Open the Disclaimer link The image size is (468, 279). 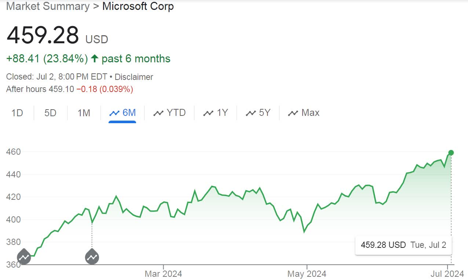[x=134, y=77]
